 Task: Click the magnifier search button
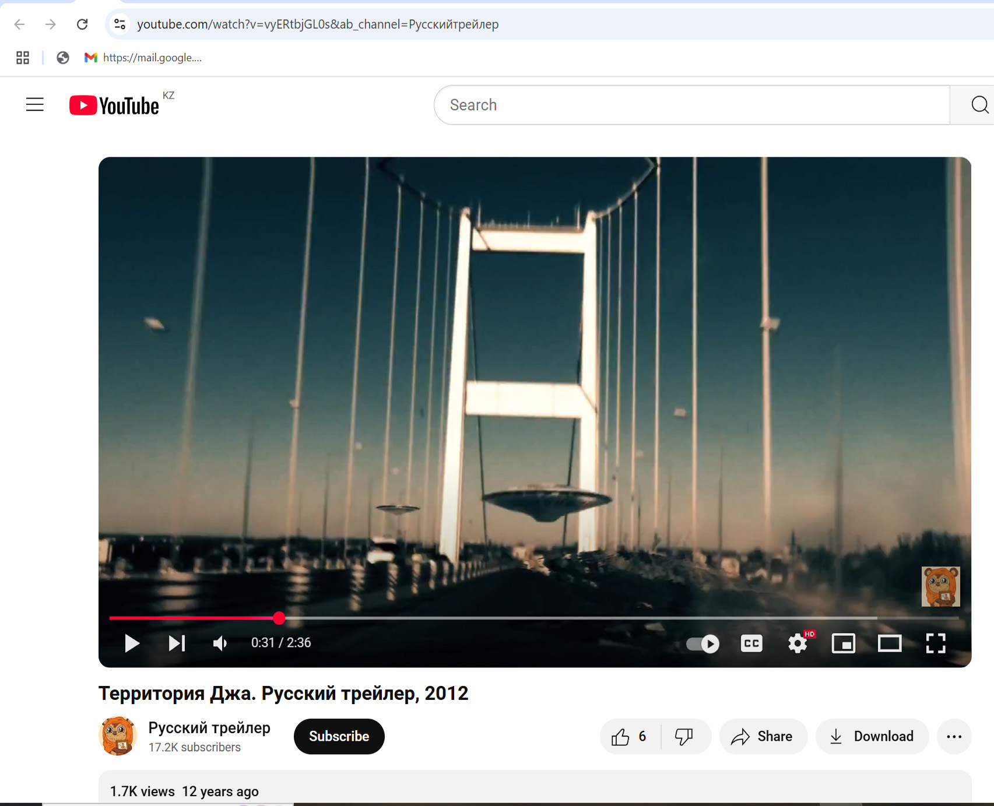tap(979, 105)
